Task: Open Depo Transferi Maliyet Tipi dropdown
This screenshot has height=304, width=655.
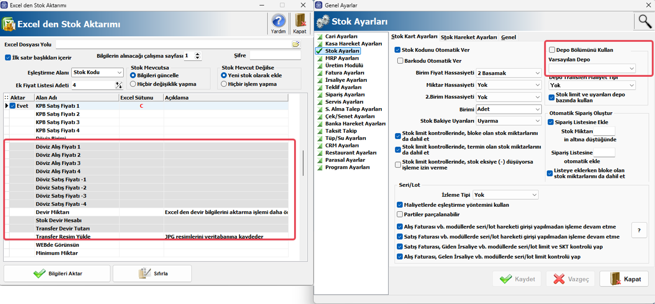Action: [x=592, y=85]
